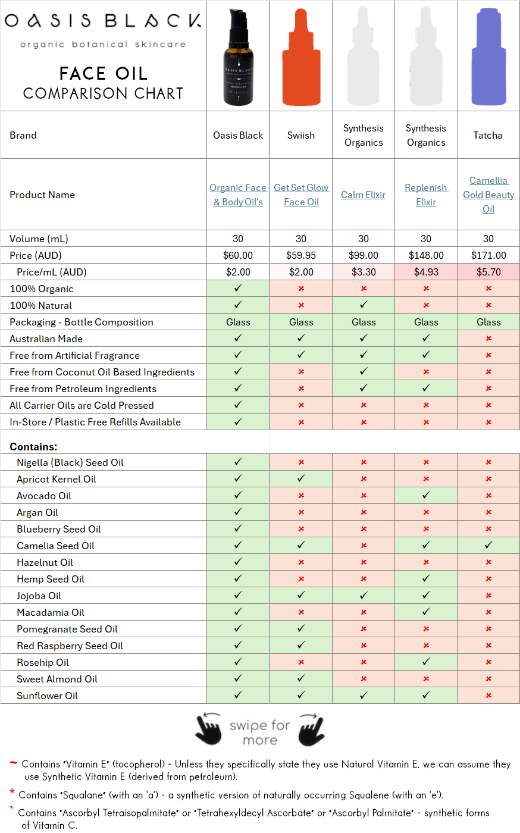The image size is (520, 833).
Task: Click the grey Calm Elixir bottle silhouette
Action: [x=363, y=56]
